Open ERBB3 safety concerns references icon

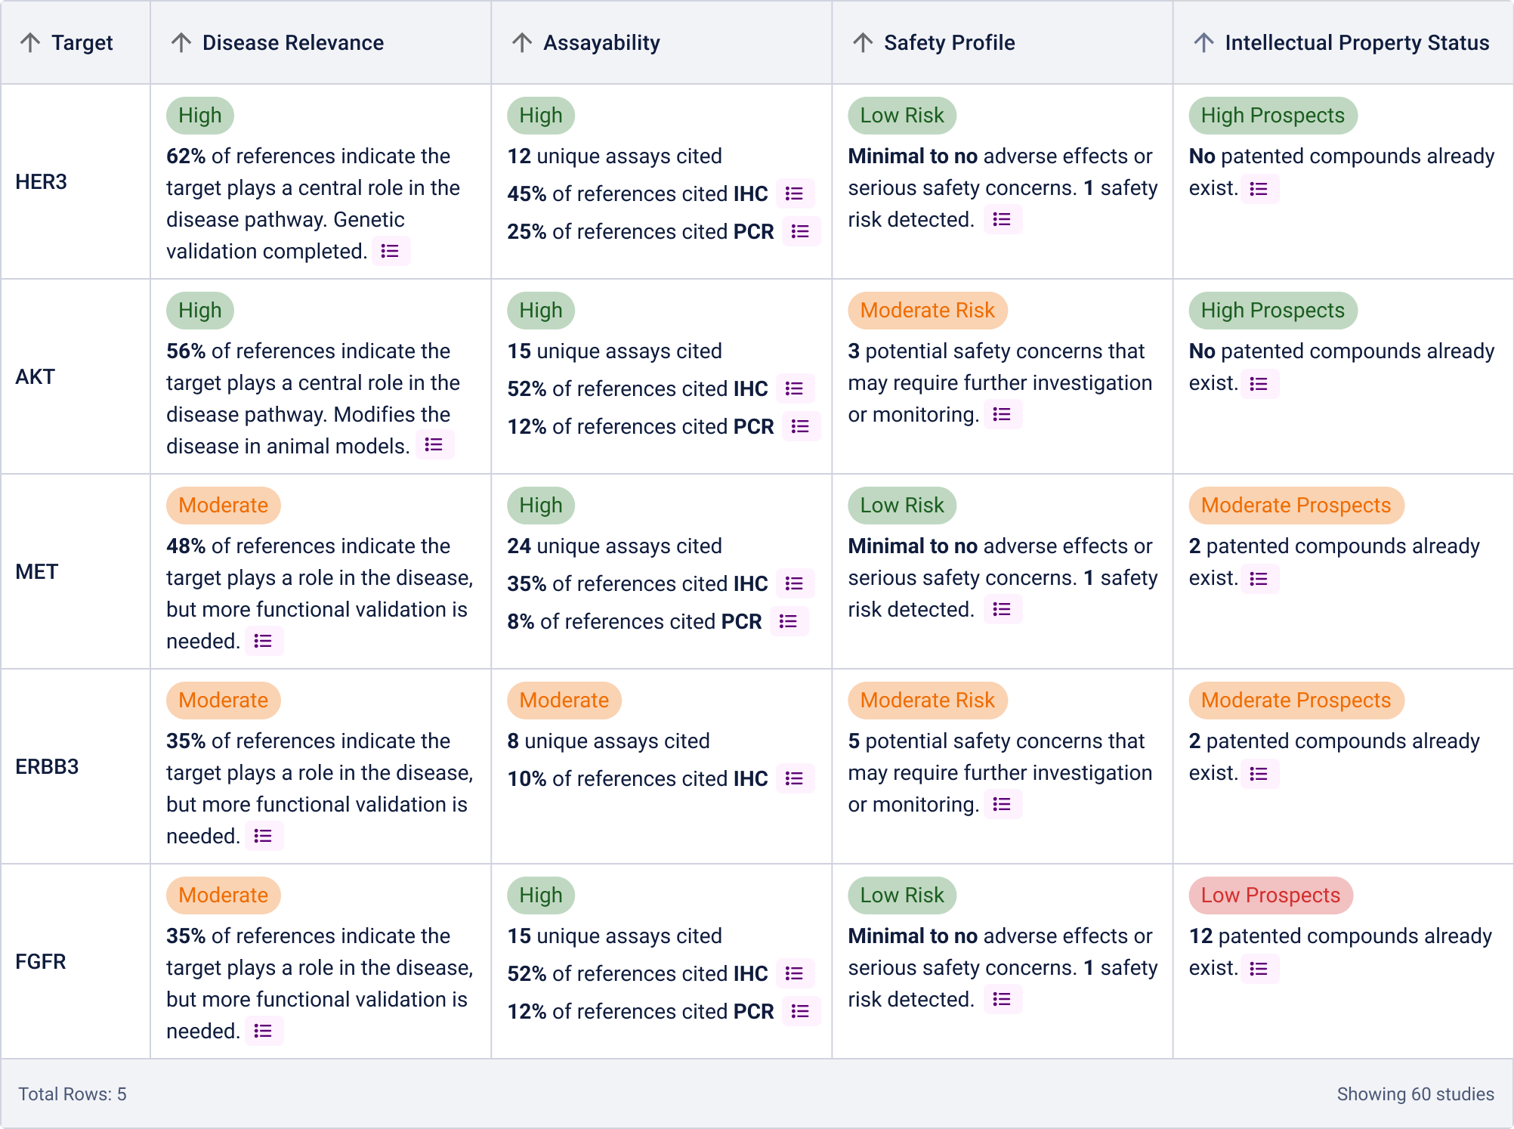pyautogui.click(x=1003, y=804)
